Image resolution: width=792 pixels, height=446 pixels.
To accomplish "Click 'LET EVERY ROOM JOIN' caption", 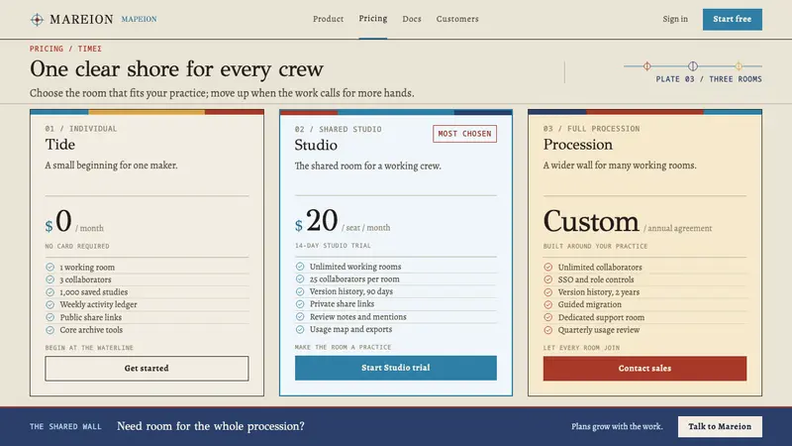I will click(581, 348).
